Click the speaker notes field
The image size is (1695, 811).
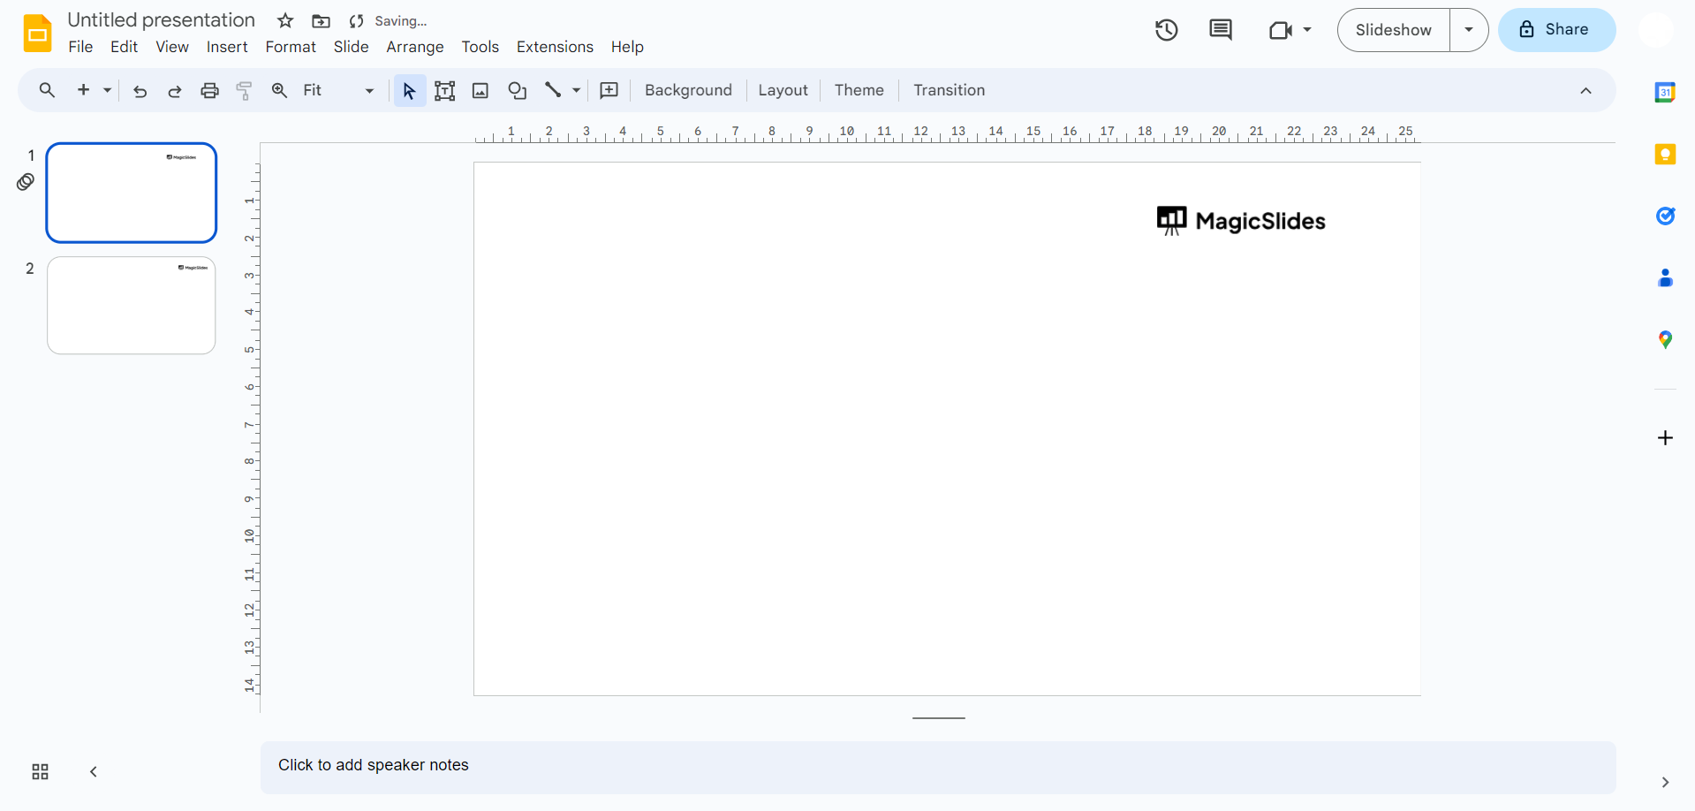point(938,767)
